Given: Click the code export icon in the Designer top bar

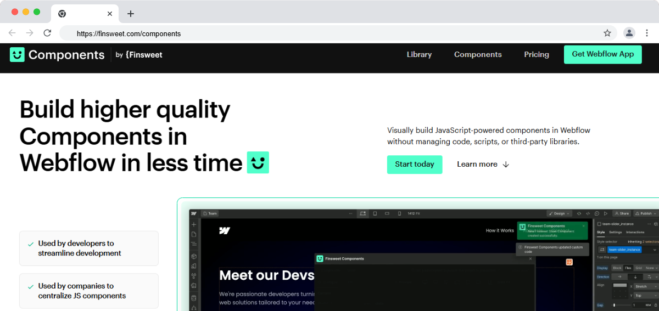Looking at the screenshot, I should point(588,213).
